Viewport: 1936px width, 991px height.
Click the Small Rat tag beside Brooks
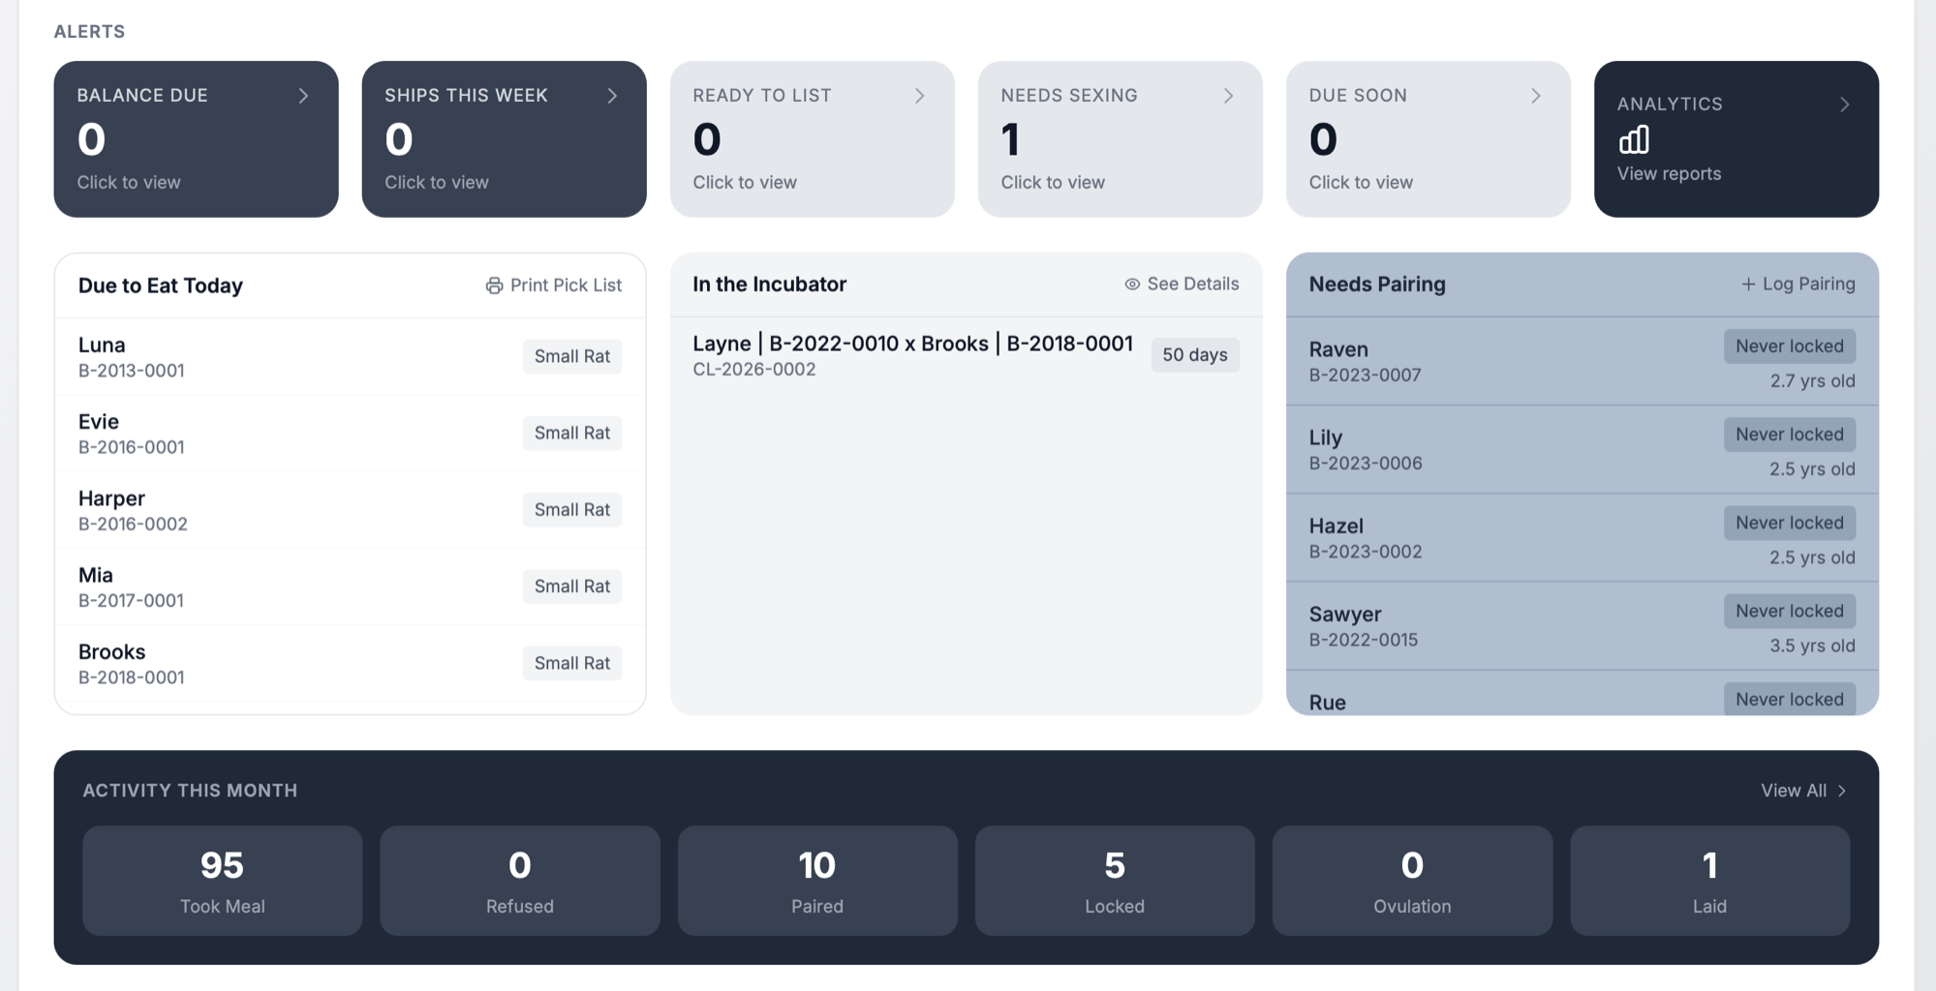pos(571,663)
